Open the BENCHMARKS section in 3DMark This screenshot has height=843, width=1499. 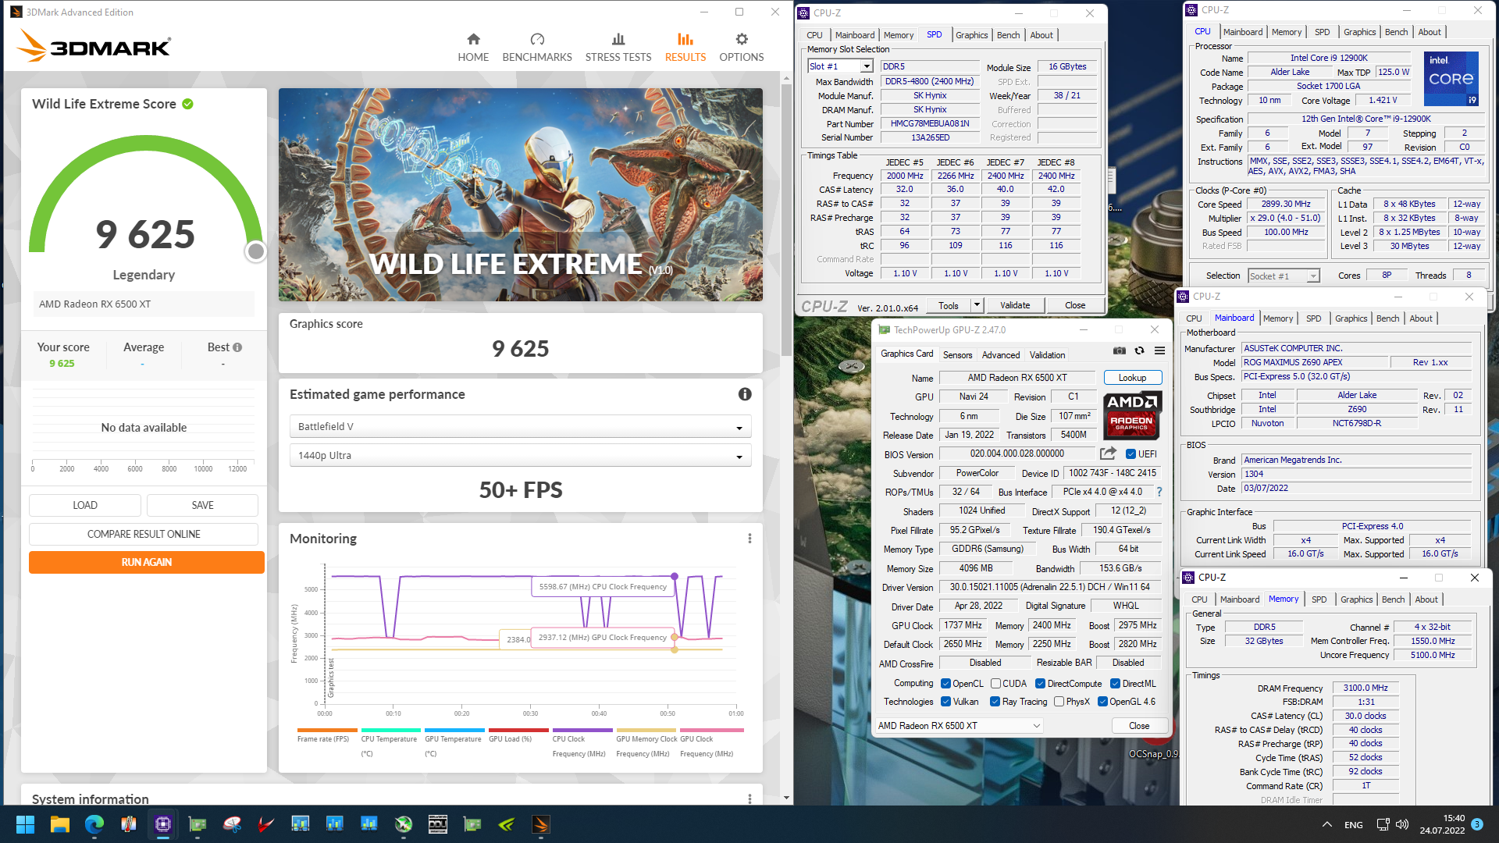coord(537,47)
